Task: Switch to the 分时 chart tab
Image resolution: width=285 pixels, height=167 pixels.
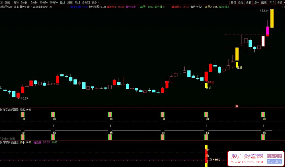Action: click(7, 3)
